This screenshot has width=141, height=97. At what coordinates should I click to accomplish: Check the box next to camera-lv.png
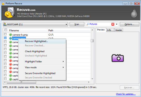(x=5, y=34)
